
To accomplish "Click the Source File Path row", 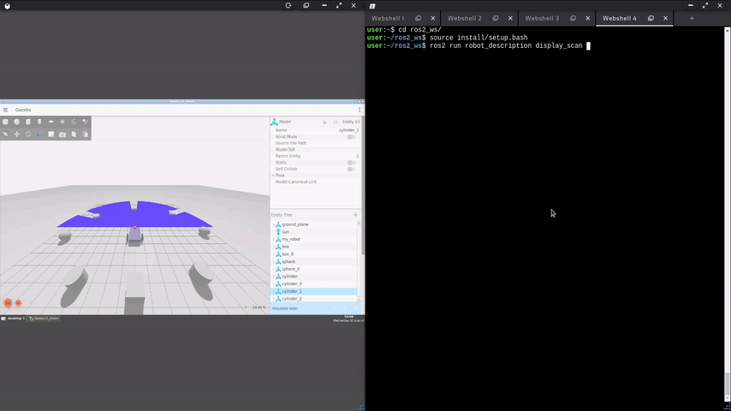I will (x=316, y=143).
